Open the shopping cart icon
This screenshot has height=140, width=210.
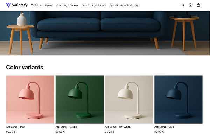[198, 5]
